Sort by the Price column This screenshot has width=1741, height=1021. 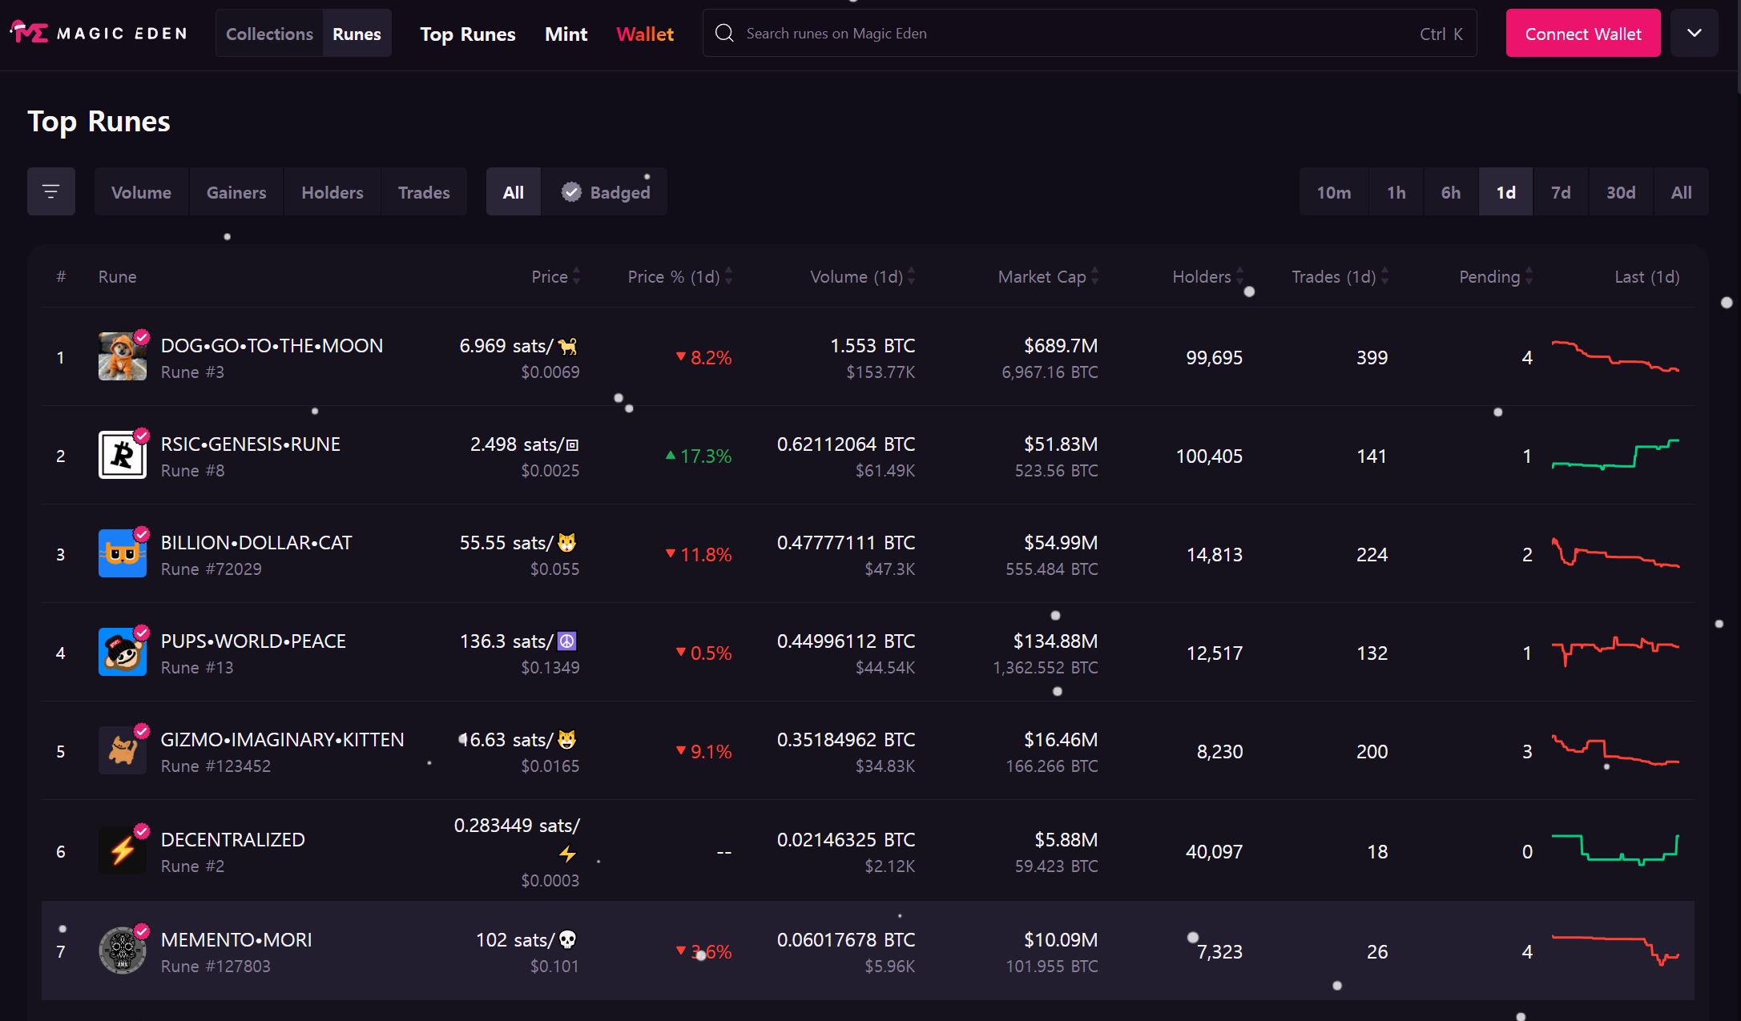(x=556, y=276)
